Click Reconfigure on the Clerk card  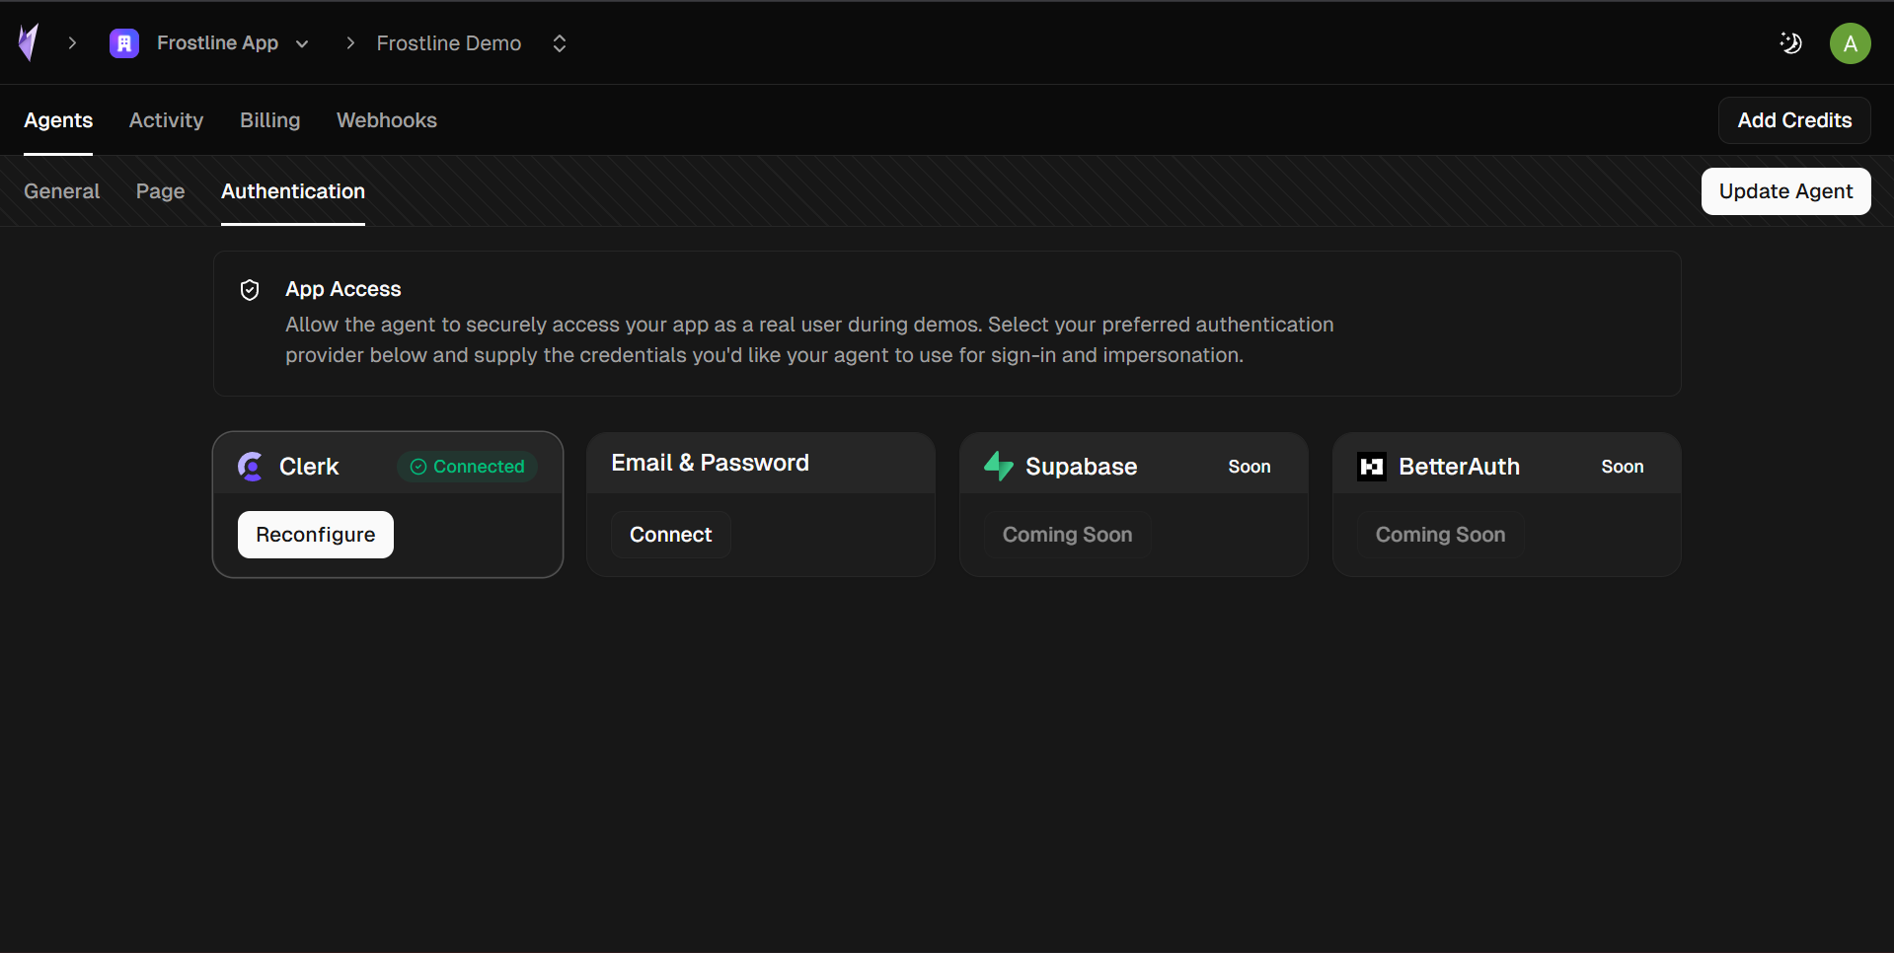coord(316,535)
